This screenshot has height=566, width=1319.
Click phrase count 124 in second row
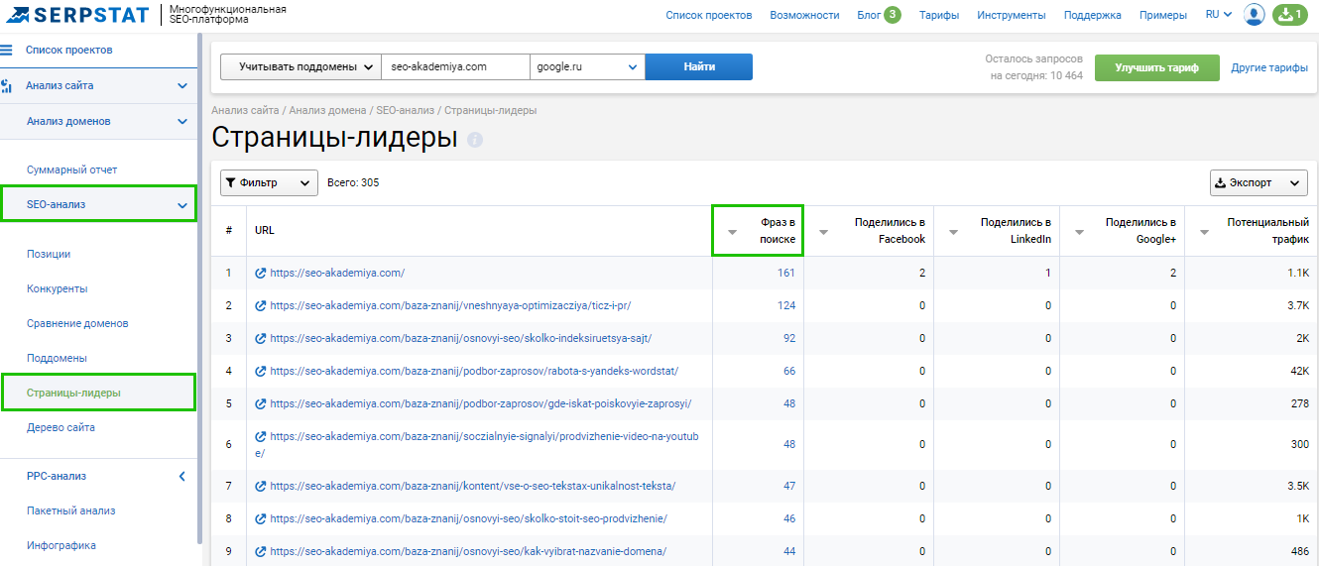tap(786, 305)
